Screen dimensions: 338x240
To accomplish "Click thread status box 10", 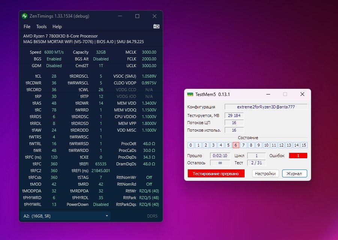I will [x=266, y=145].
